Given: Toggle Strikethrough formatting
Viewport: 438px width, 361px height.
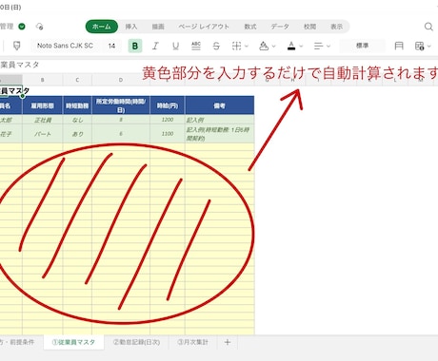Looking at the screenshot, I should pos(216,46).
